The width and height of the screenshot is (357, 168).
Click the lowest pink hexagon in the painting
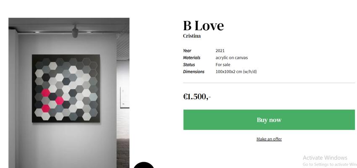pos(46,108)
